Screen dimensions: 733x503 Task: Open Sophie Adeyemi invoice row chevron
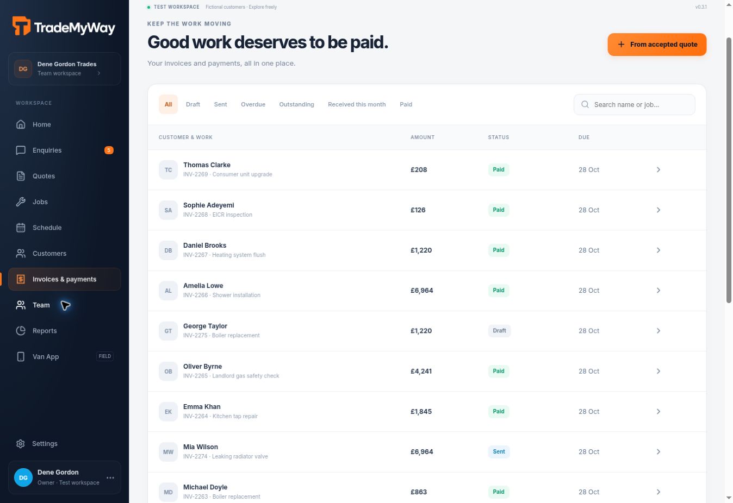pyautogui.click(x=659, y=210)
